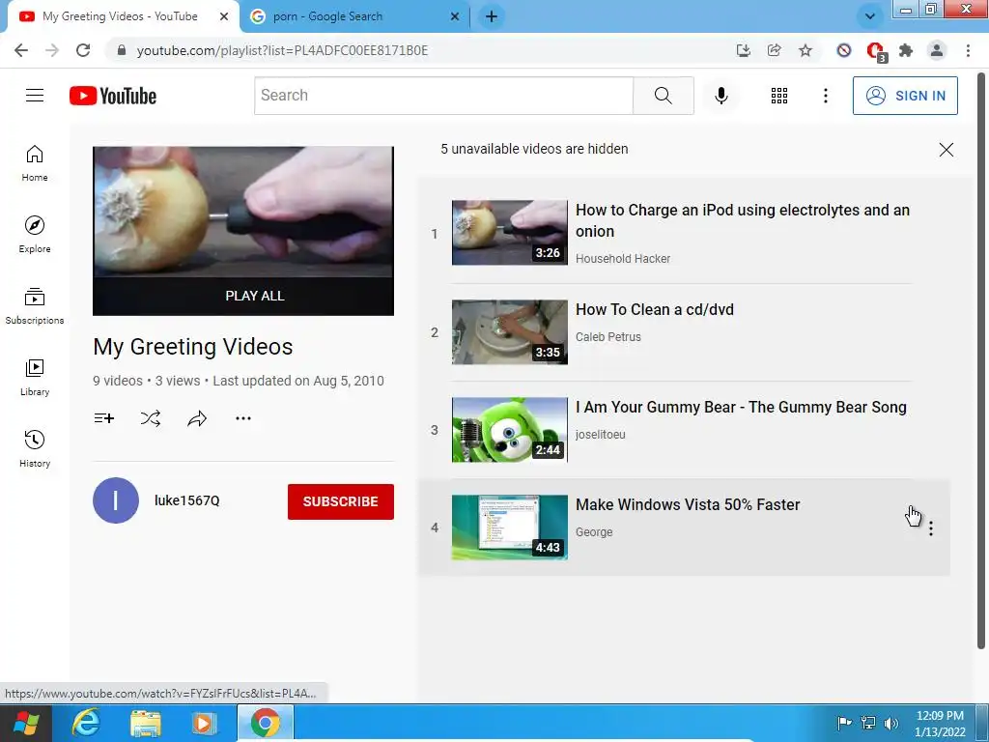The width and height of the screenshot is (989, 742).
Task: Click the volume speaker tray icon
Action: click(x=890, y=723)
